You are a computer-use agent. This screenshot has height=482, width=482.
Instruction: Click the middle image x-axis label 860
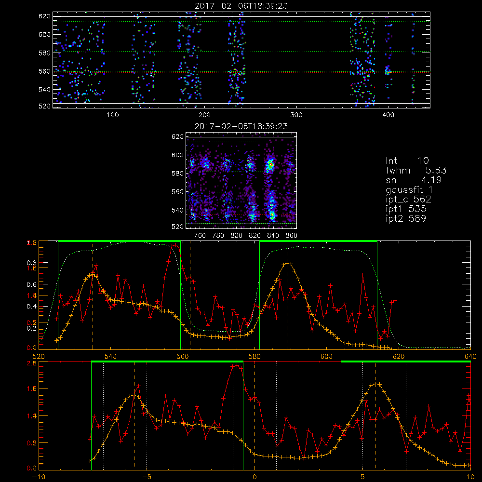(x=292, y=236)
